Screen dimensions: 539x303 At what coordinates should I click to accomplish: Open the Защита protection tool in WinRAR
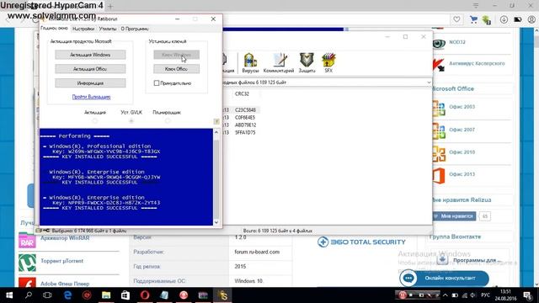coord(307,63)
